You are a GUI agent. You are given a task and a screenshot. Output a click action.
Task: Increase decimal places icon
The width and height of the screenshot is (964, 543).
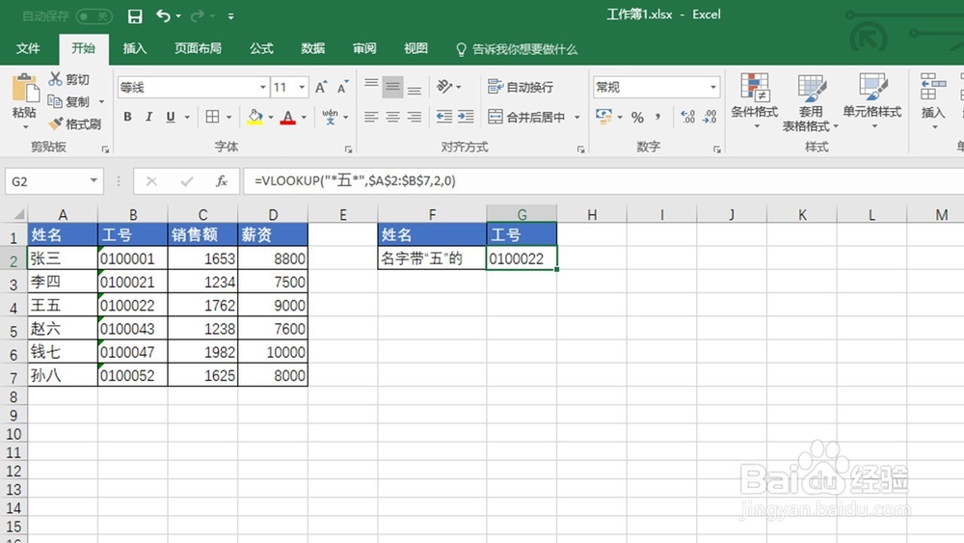(688, 117)
